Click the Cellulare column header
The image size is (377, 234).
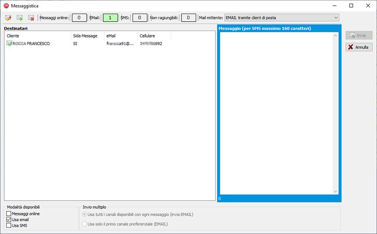coord(154,36)
